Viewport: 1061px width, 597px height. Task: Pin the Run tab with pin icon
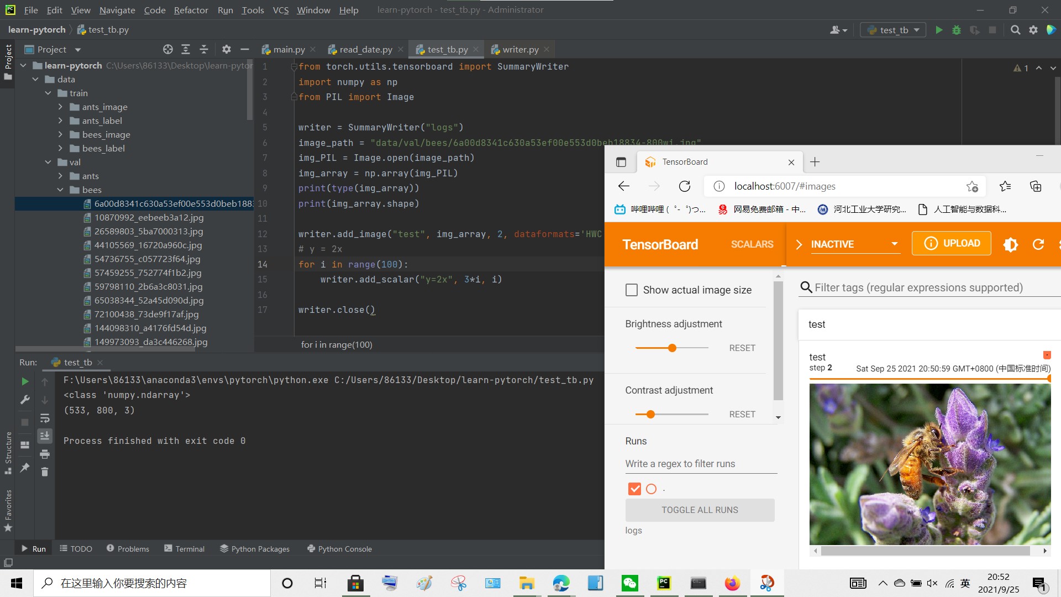coord(25,468)
